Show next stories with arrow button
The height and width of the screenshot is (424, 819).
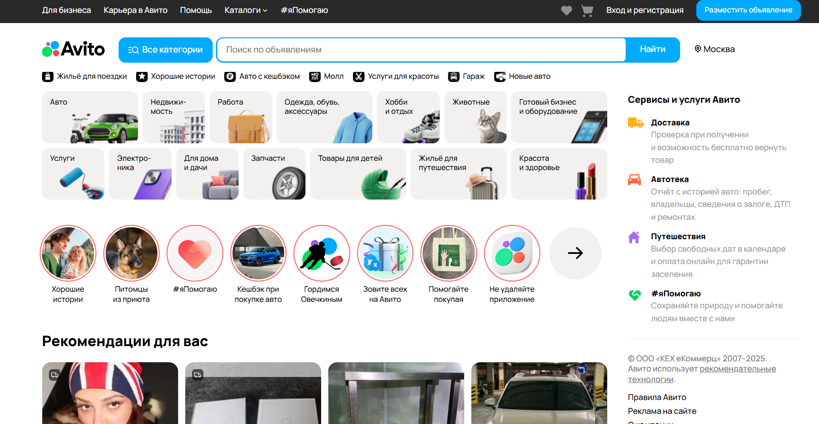575,253
